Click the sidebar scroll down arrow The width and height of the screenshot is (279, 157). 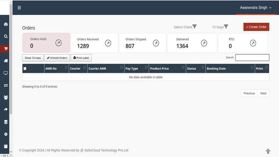11,152
